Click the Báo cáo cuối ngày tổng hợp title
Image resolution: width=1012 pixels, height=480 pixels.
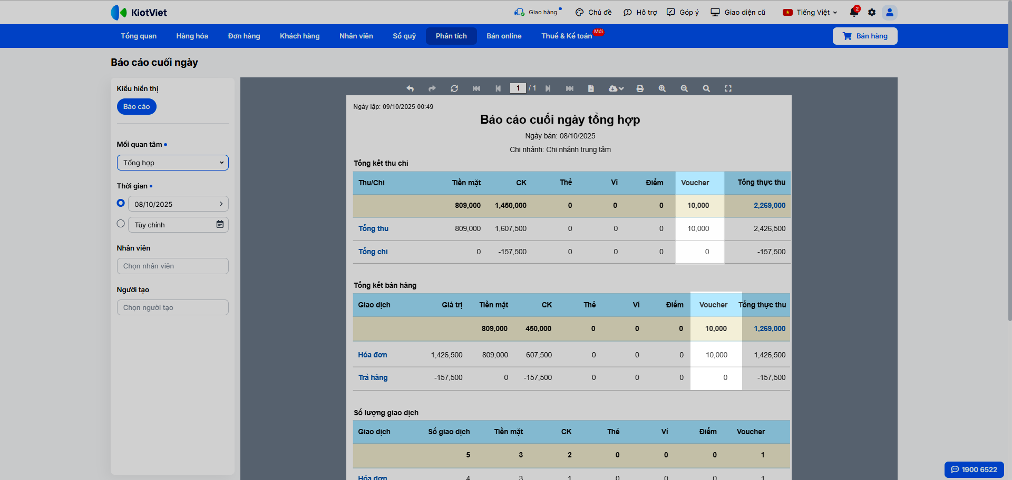pos(560,119)
